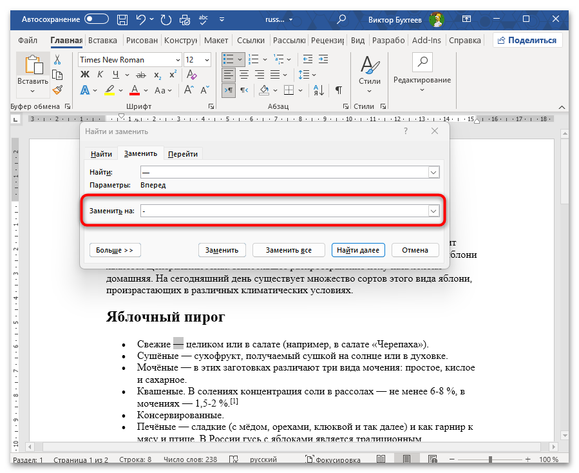Expand the Найти field dropdown arrow
This screenshot has height=473, width=579.
pos(433,172)
